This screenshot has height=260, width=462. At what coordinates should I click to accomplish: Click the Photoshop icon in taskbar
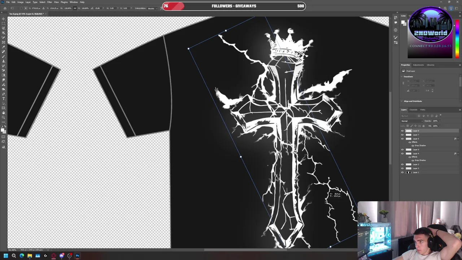click(x=77, y=256)
